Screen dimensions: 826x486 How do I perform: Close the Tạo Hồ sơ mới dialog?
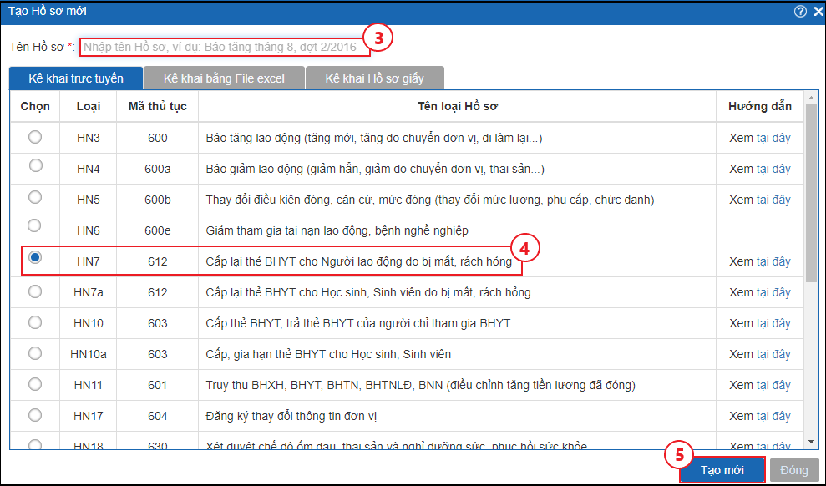[x=816, y=11]
